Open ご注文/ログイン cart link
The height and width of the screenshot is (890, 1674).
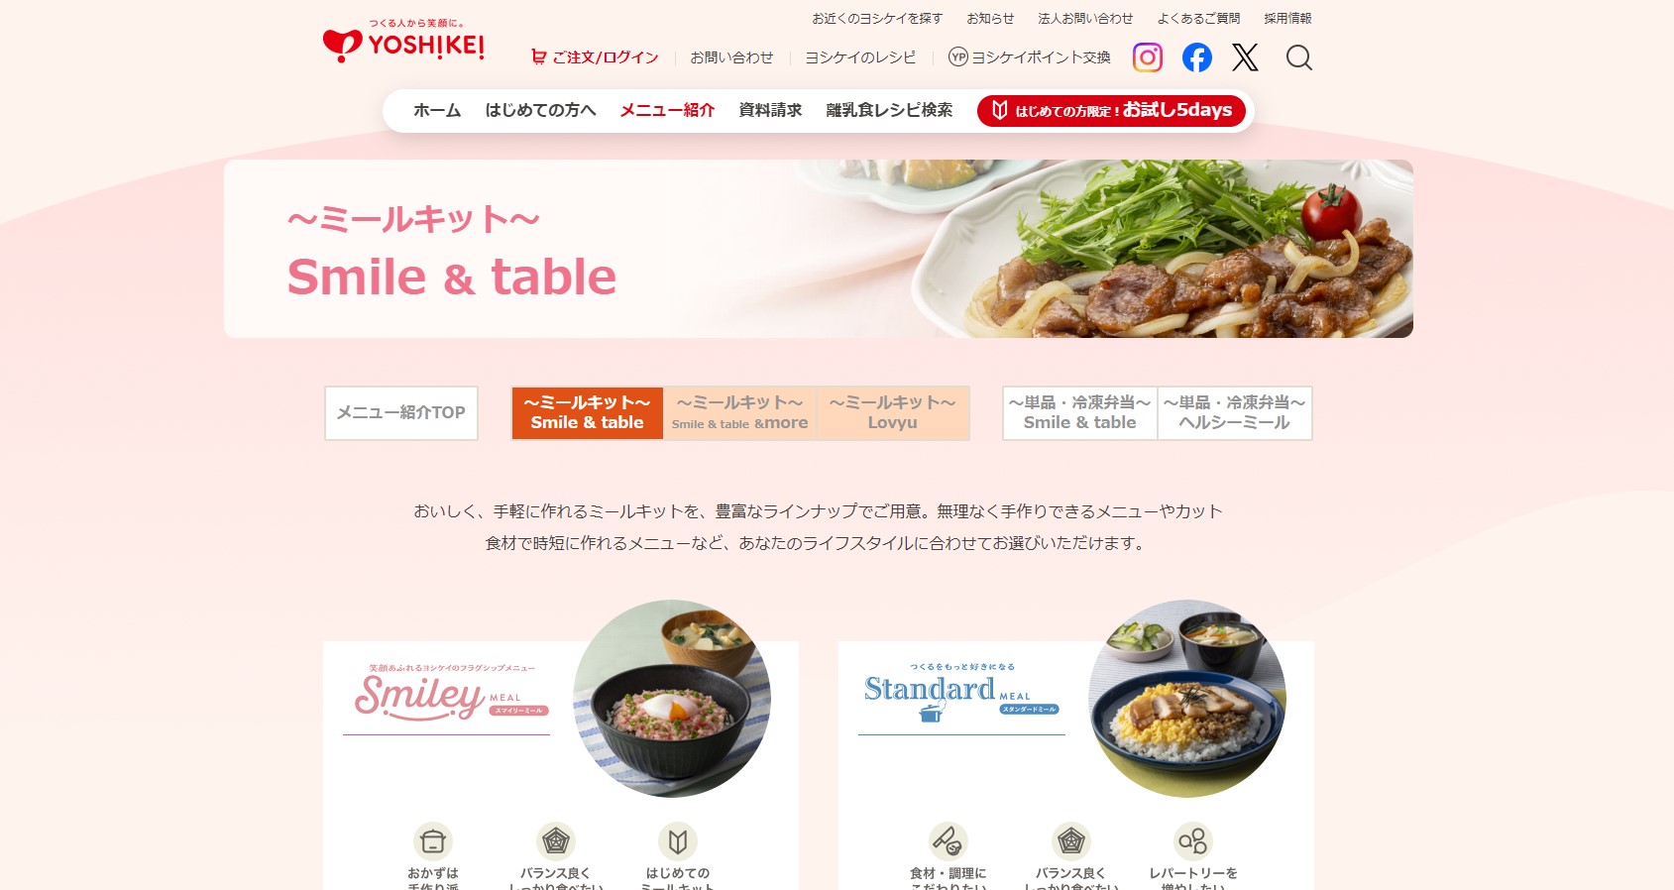[x=595, y=57]
